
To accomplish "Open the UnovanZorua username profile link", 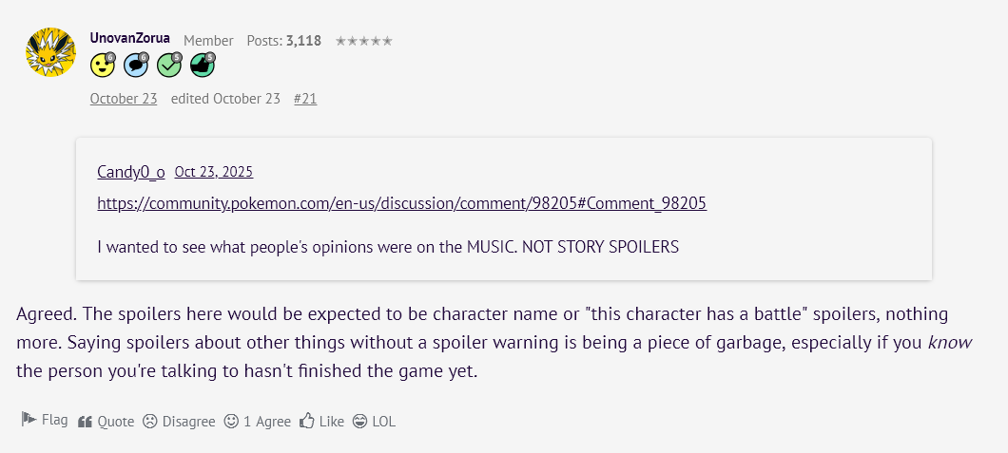I will pos(130,39).
